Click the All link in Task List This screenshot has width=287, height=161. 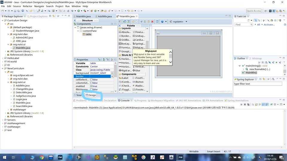pyautogui.click(x=258, y=24)
